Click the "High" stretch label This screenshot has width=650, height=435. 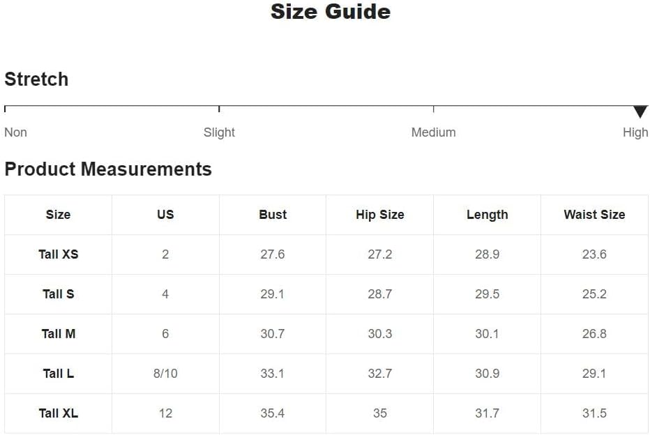click(635, 132)
